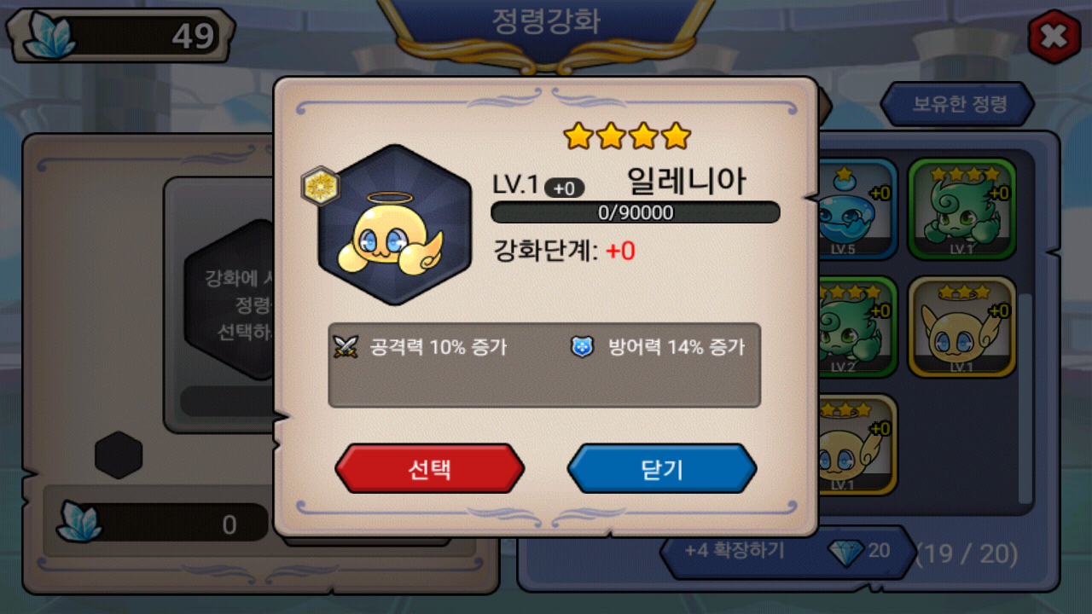Click the gold snowflake attribute badge
Screen dimensions: 1092x614
point(321,186)
